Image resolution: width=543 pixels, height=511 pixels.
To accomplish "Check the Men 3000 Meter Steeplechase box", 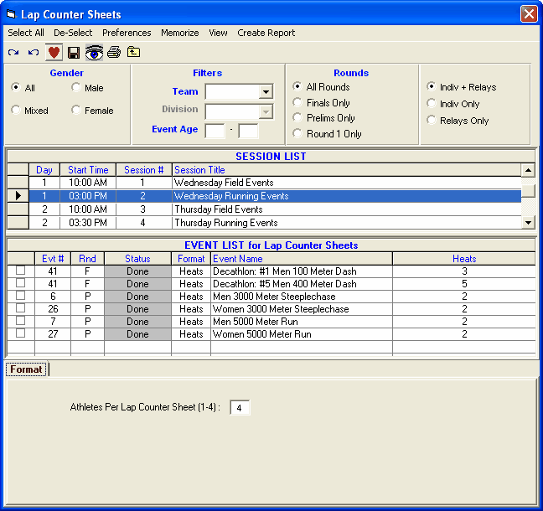I will pyautogui.click(x=20, y=296).
